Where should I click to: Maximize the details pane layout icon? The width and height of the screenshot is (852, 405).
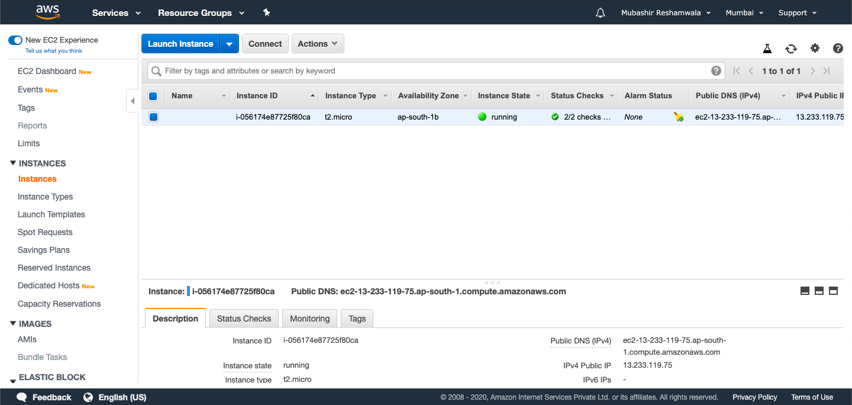pos(834,291)
